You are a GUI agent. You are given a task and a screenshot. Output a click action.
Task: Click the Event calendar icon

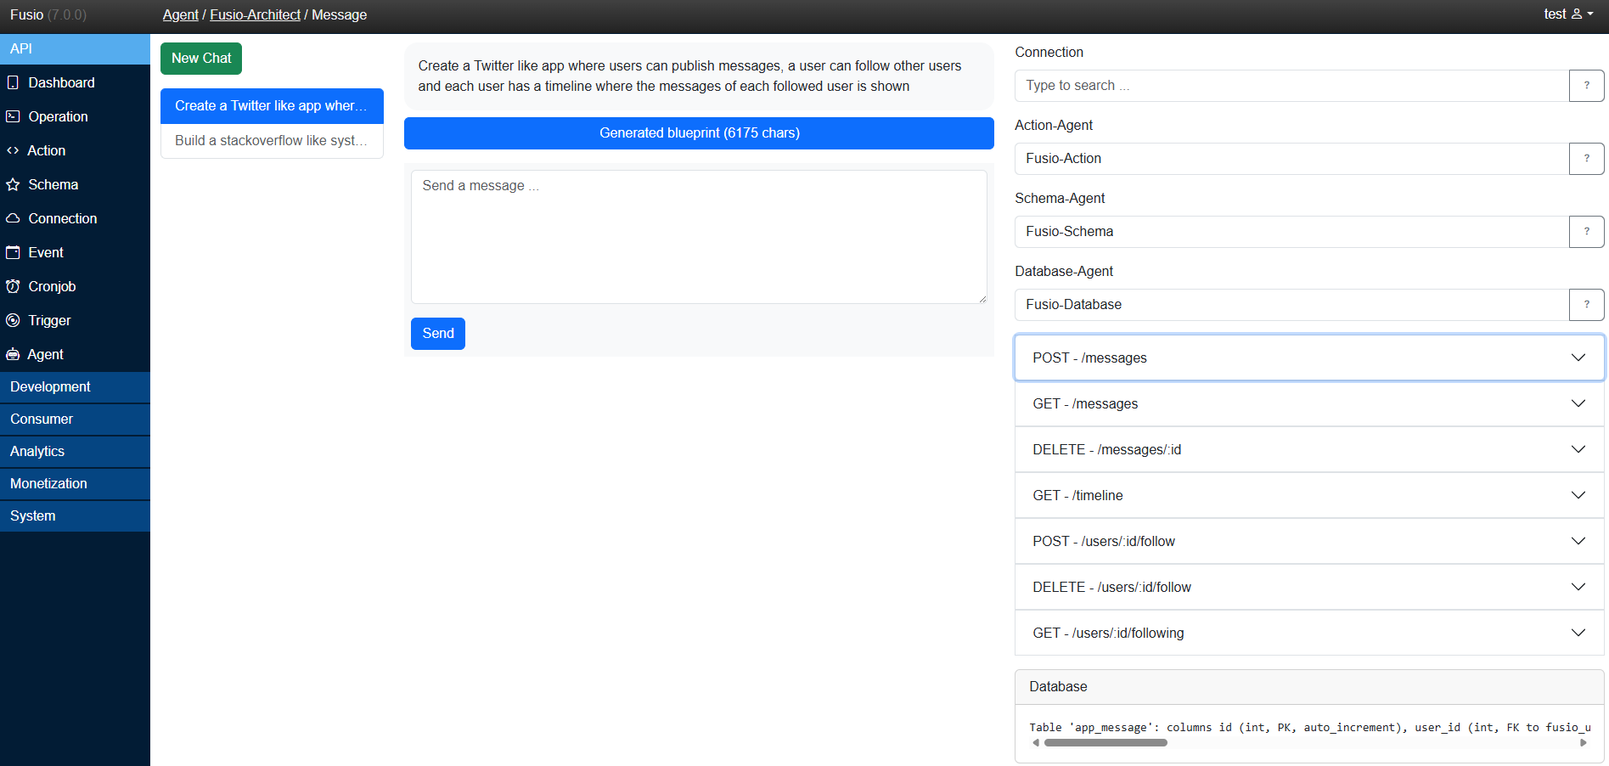click(x=13, y=252)
